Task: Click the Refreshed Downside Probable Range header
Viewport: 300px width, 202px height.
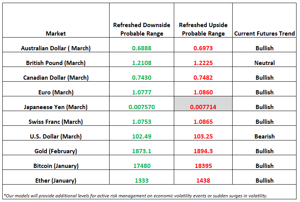Action: (x=142, y=20)
